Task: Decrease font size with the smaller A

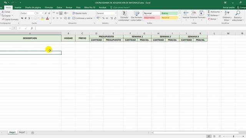Action: (49, 13)
